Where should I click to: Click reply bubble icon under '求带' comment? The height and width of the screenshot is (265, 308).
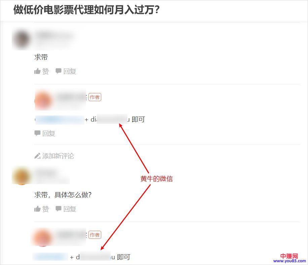point(59,71)
